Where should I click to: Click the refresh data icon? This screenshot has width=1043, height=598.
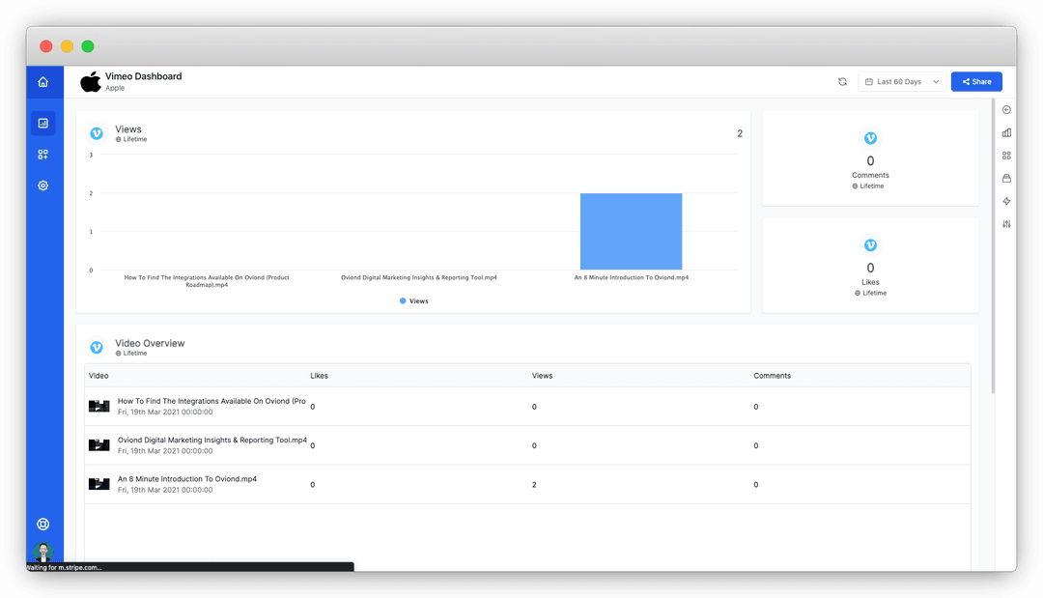click(x=843, y=82)
